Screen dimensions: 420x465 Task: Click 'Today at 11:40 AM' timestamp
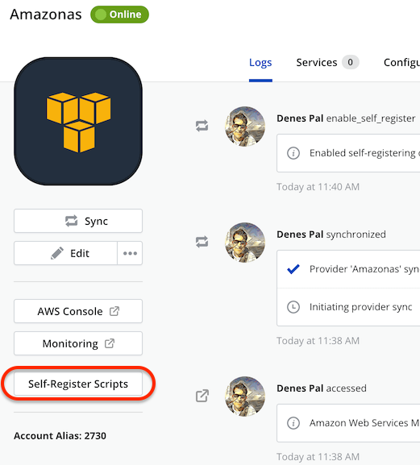point(318,187)
